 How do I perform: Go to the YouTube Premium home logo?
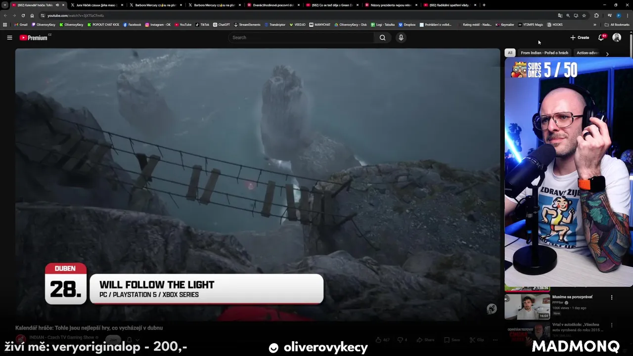click(x=34, y=38)
